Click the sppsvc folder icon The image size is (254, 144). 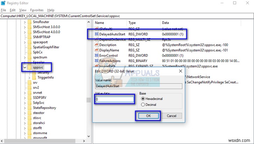[x=30, y=67]
